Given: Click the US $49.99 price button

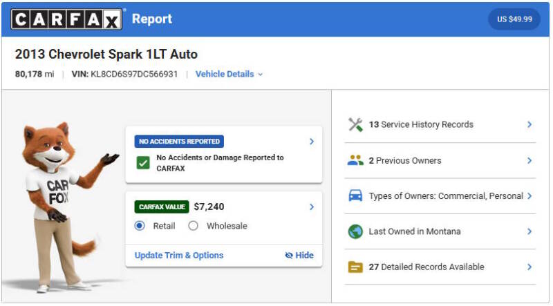Looking at the screenshot, I should [x=514, y=19].
